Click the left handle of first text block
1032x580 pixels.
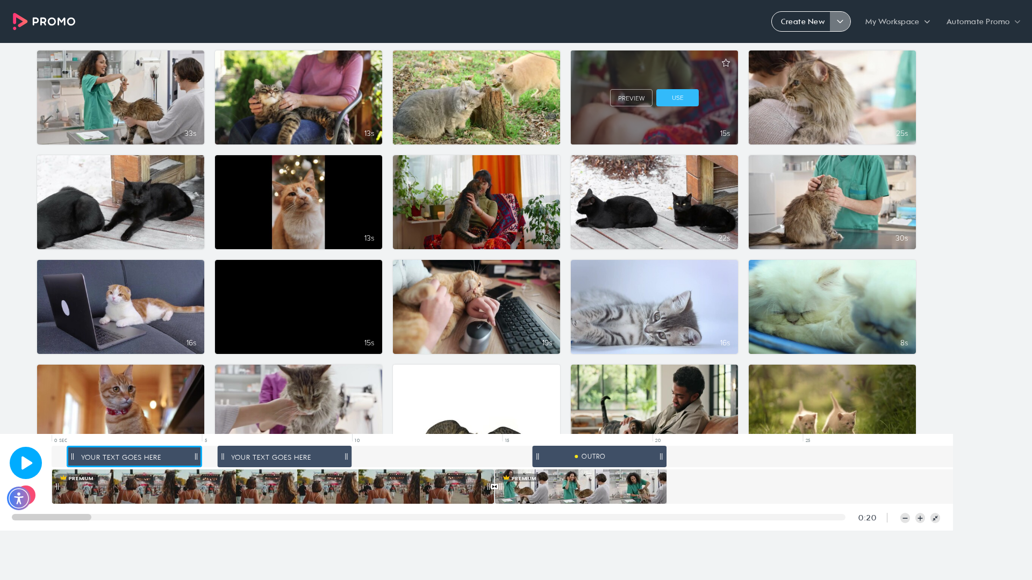pyautogui.click(x=73, y=457)
